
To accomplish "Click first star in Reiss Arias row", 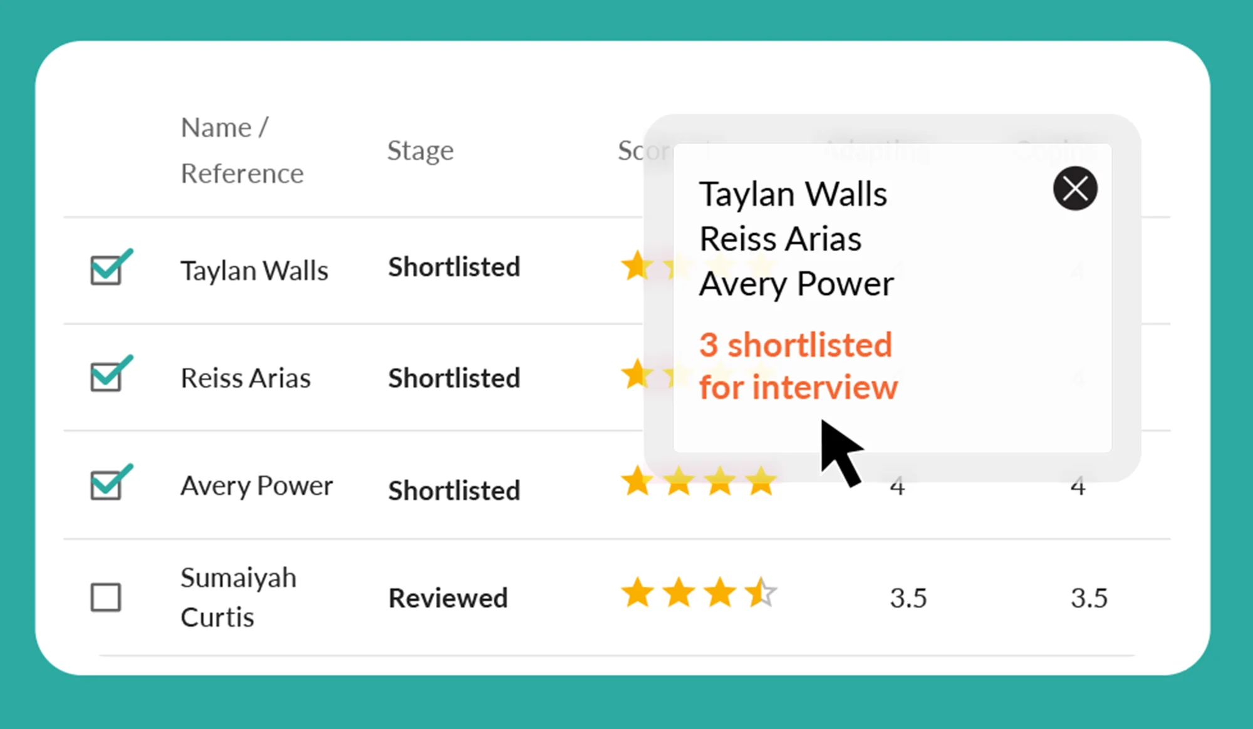I will (637, 375).
